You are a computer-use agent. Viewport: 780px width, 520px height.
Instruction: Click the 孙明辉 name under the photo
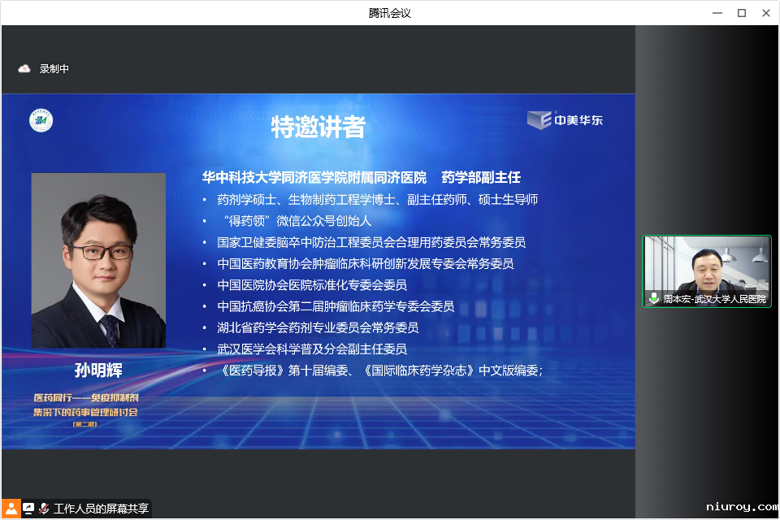click(98, 370)
